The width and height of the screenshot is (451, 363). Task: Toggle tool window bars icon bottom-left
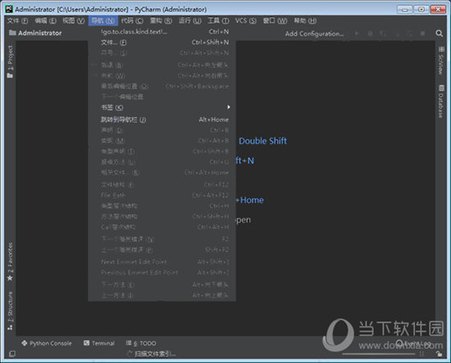[x=11, y=354]
